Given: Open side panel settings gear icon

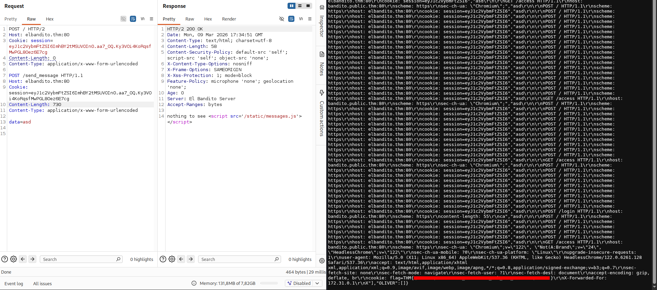Looking at the screenshot, I should coord(322,261).
